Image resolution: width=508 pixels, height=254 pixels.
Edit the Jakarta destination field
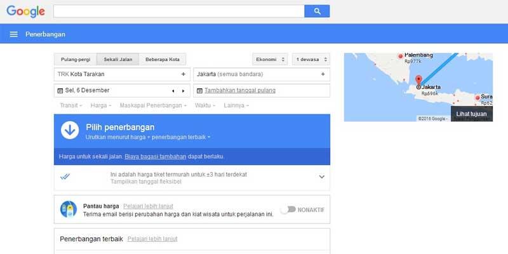click(262, 74)
